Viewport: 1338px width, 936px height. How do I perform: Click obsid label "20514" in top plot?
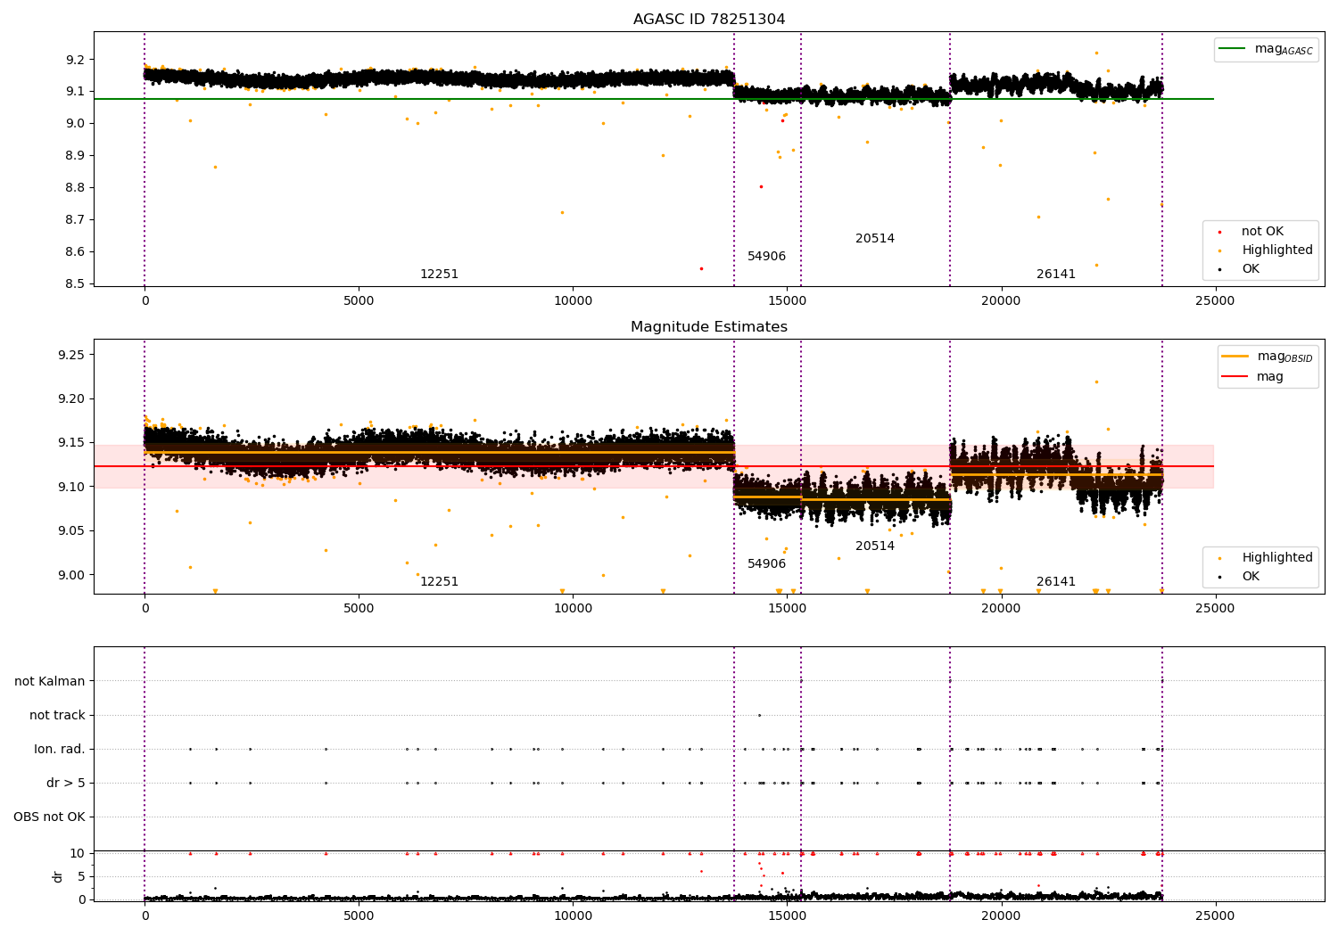click(875, 239)
